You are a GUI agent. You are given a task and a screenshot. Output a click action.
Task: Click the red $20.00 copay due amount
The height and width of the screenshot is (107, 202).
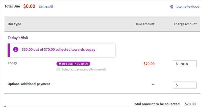coord(149,64)
